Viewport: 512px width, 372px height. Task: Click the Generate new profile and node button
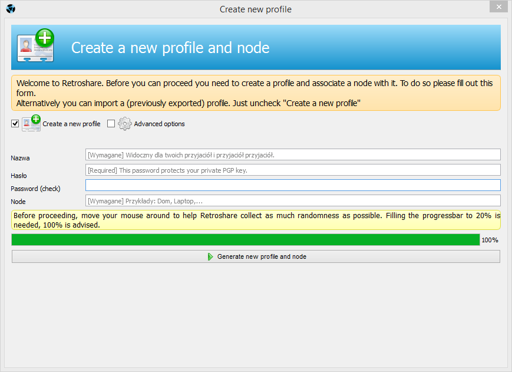coord(256,256)
